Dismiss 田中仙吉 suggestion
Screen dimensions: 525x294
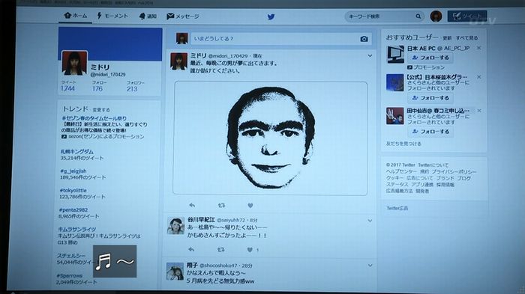coord(479,111)
